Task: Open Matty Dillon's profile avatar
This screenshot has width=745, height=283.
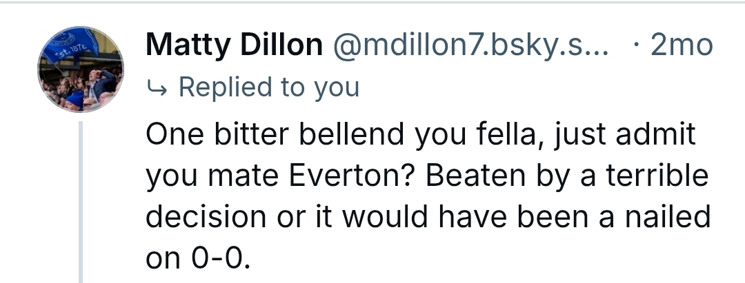Action: click(81, 70)
